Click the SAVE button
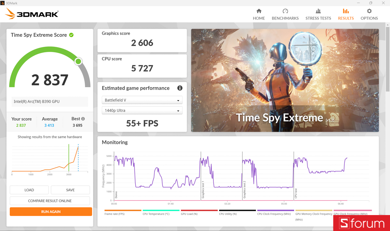The height and width of the screenshot is (231, 390). pos(70,190)
